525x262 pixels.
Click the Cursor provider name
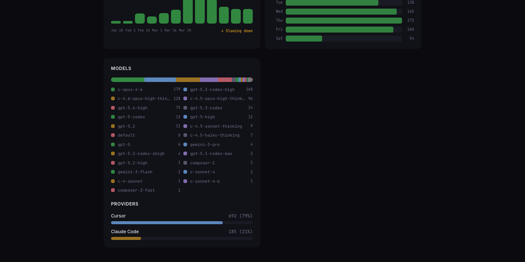[x=118, y=216]
